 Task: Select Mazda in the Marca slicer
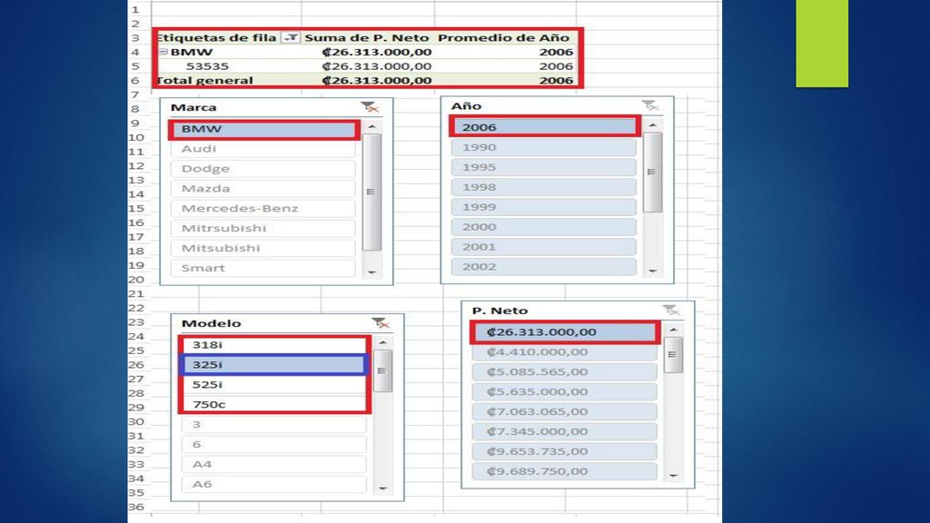(264, 189)
